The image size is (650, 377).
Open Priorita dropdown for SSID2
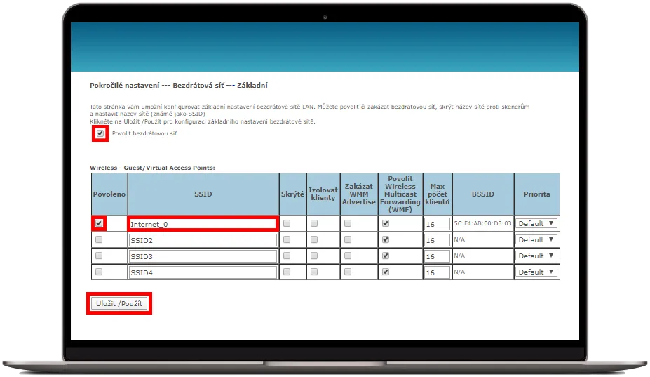[536, 239]
